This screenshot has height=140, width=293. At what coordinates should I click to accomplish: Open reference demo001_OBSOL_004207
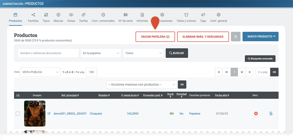70,114
